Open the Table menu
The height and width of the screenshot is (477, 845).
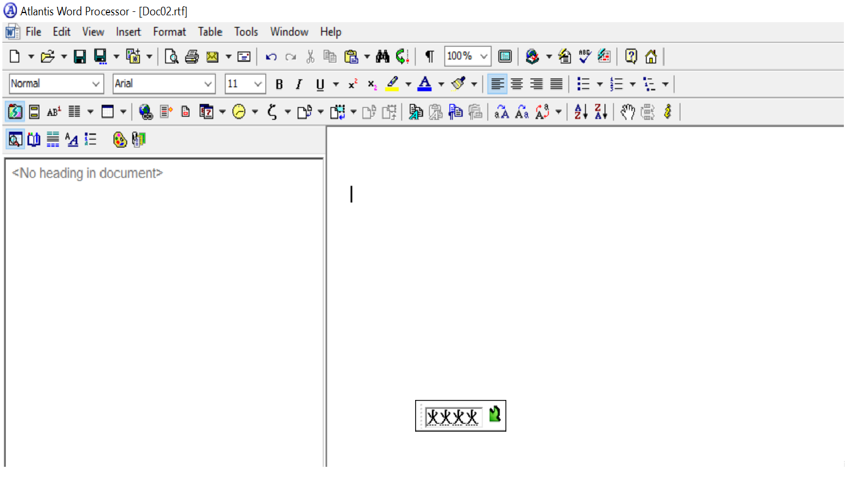click(210, 32)
